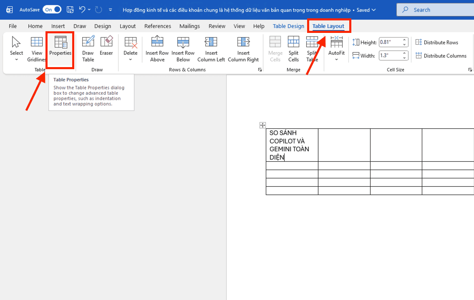Click the row Height input field

(390, 42)
